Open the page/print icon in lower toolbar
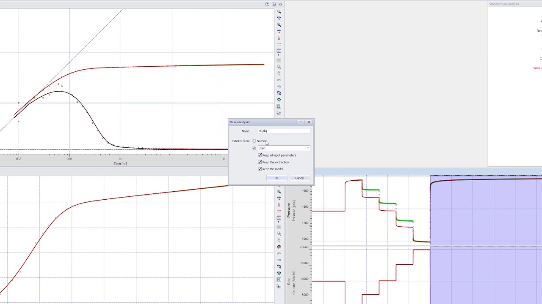The width and height of the screenshot is (542, 304). coord(279,280)
